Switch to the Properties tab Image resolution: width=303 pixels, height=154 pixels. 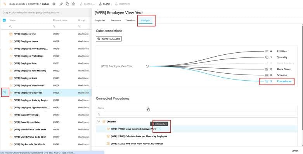(x=100, y=20)
